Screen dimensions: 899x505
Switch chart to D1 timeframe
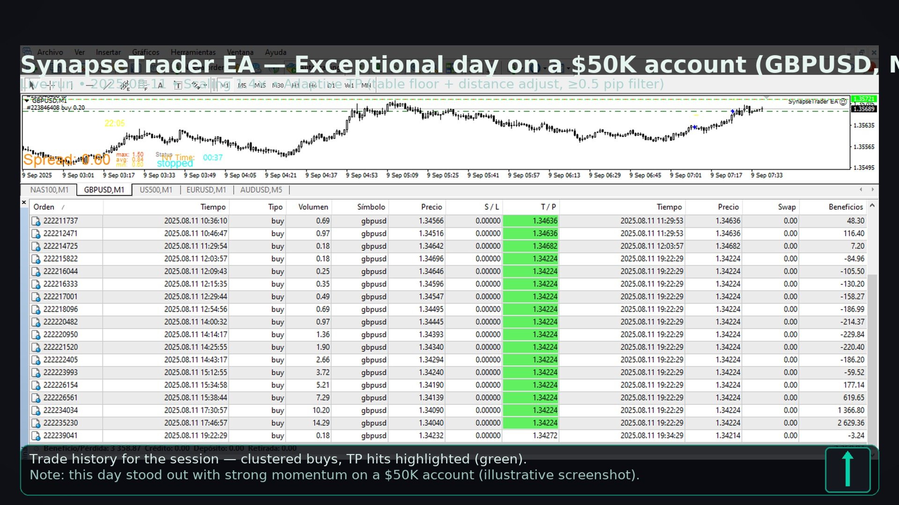[x=331, y=85]
